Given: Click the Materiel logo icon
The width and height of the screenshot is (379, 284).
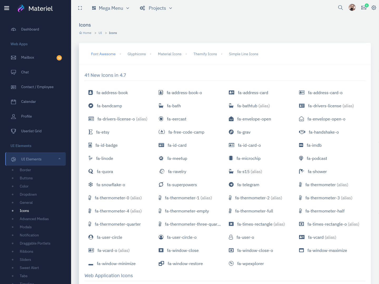Looking at the screenshot, I should coord(21,8).
